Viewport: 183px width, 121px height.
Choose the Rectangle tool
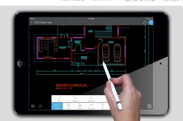[91, 99]
